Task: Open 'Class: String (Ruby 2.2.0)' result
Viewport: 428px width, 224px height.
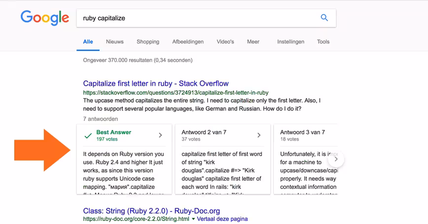Action: (x=151, y=211)
